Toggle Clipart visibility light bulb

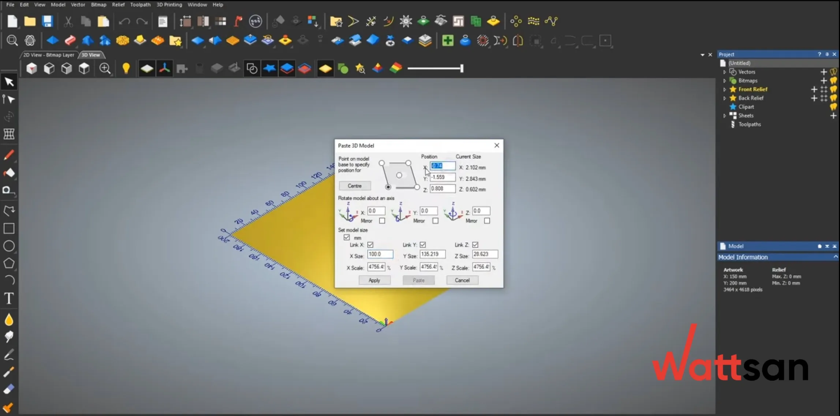point(833,107)
